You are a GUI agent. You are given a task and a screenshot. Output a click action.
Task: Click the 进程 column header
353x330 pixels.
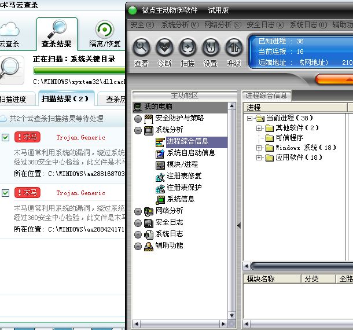click(x=295, y=108)
